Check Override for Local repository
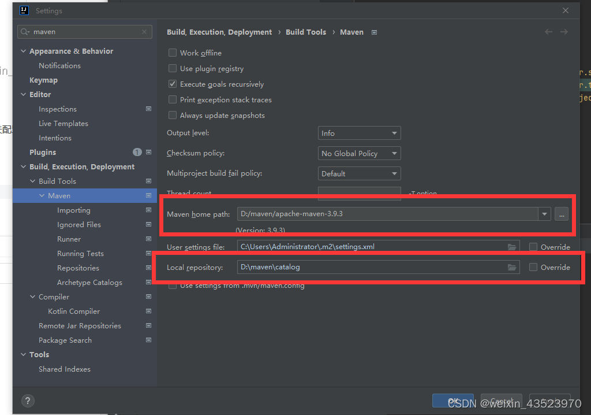The width and height of the screenshot is (591, 415). tap(533, 268)
